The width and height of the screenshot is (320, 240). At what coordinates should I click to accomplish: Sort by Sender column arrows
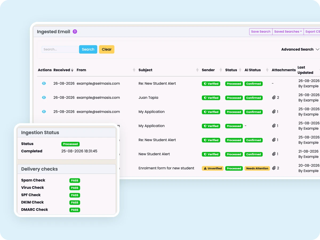[x=221, y=70]
